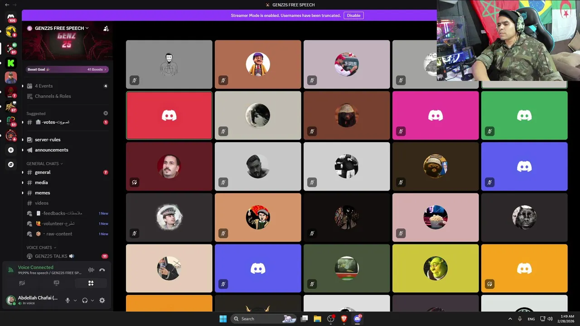Click the Windows taskbar Search box
Screen dimensions: 580x326
(x=264, y=319)
